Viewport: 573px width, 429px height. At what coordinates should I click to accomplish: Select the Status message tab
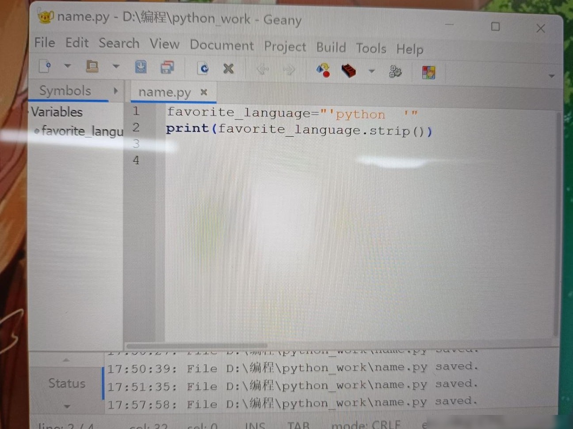(x=67, y=383)
